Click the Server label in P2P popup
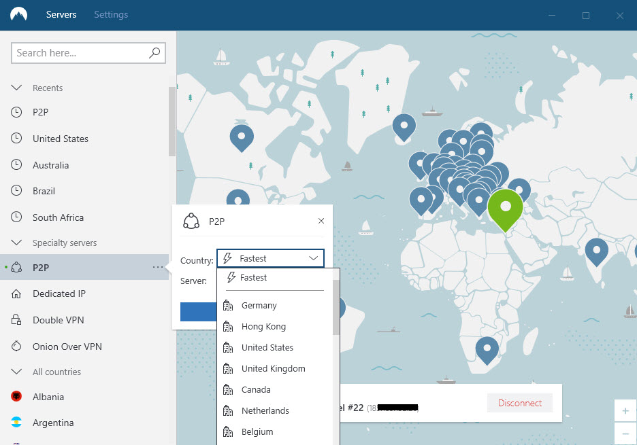 tap(193, 281)
